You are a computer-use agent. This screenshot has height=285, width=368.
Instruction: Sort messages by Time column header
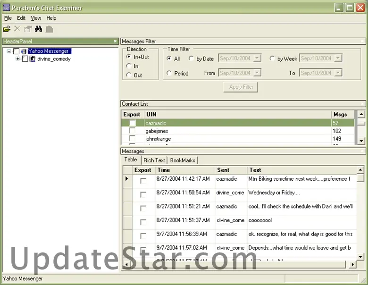coord(185,170)
